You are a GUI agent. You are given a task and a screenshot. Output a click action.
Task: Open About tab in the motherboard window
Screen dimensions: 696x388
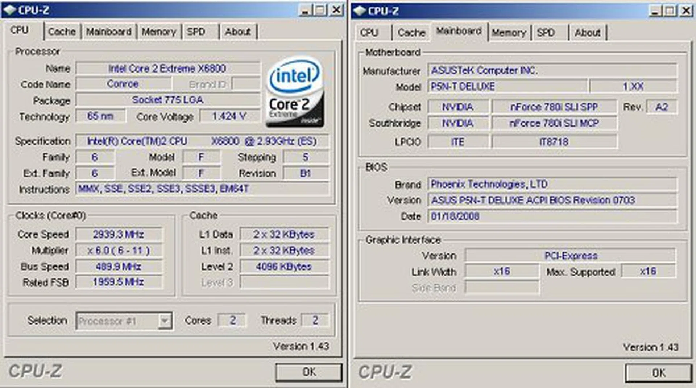[x=587, y=33]
